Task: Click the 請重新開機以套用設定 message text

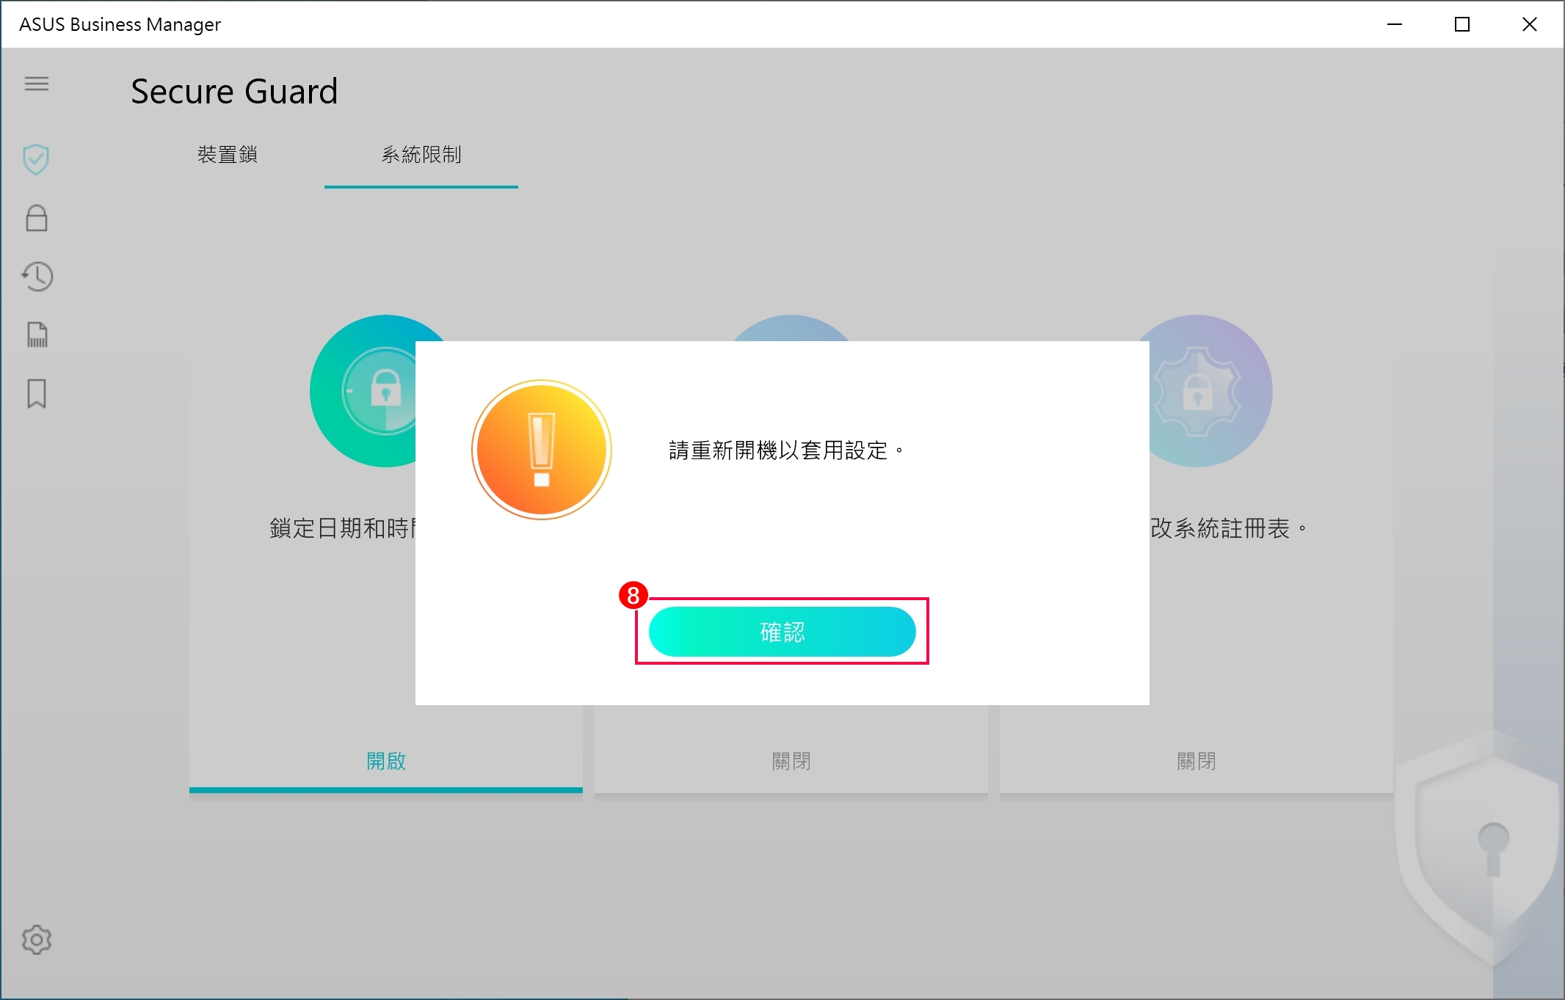Action: coord(786,450)
